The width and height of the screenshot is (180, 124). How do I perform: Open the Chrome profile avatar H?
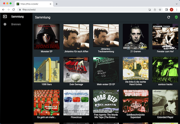[171, 10]
